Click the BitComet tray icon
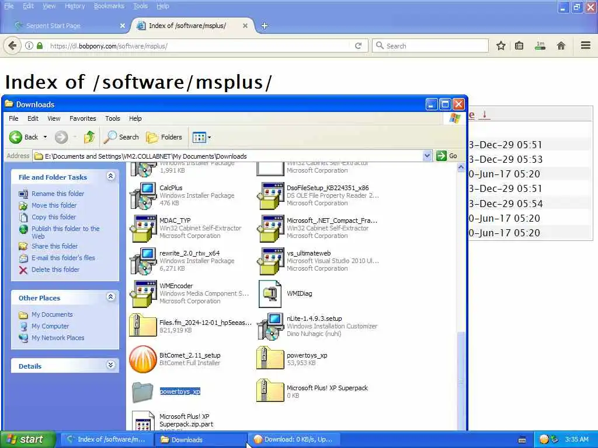 (x=544, y=439)
